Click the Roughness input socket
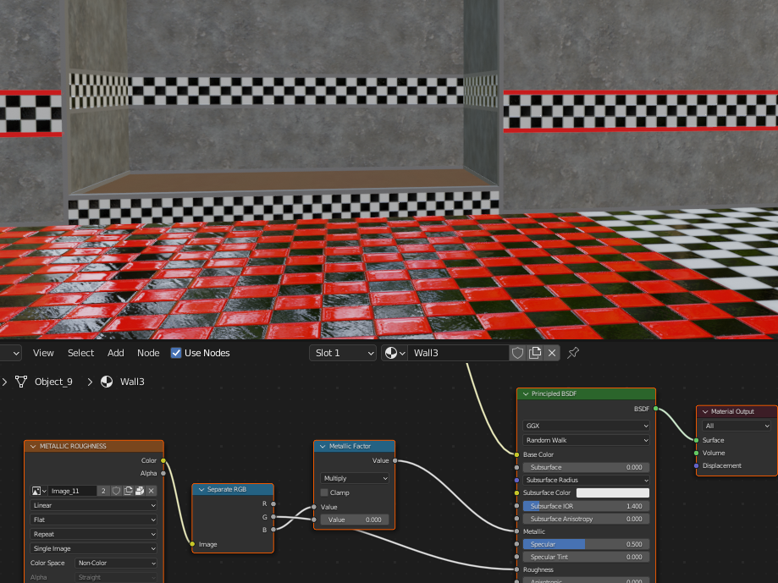The width and height of the screenshot is (778, 583). pyautogui.click(x=517, y=570)
